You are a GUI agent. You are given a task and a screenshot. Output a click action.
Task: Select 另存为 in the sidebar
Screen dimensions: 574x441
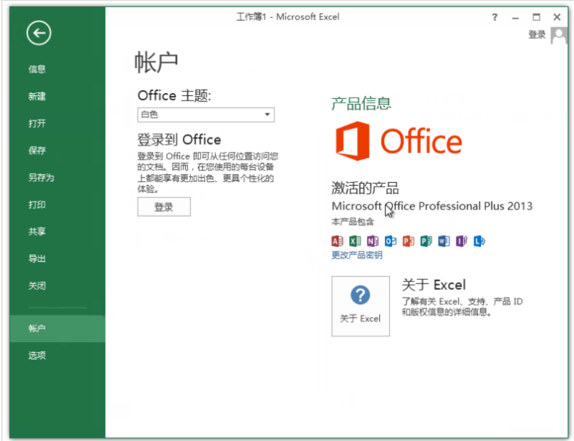(x=41, y=178)
